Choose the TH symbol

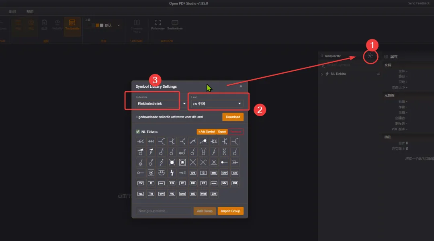pos(151,194)
